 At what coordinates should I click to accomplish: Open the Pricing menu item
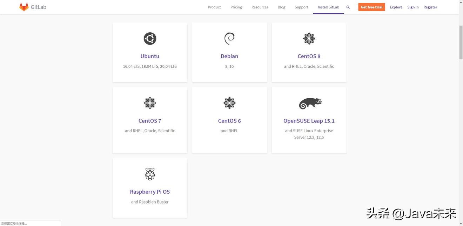coord(236,7)
